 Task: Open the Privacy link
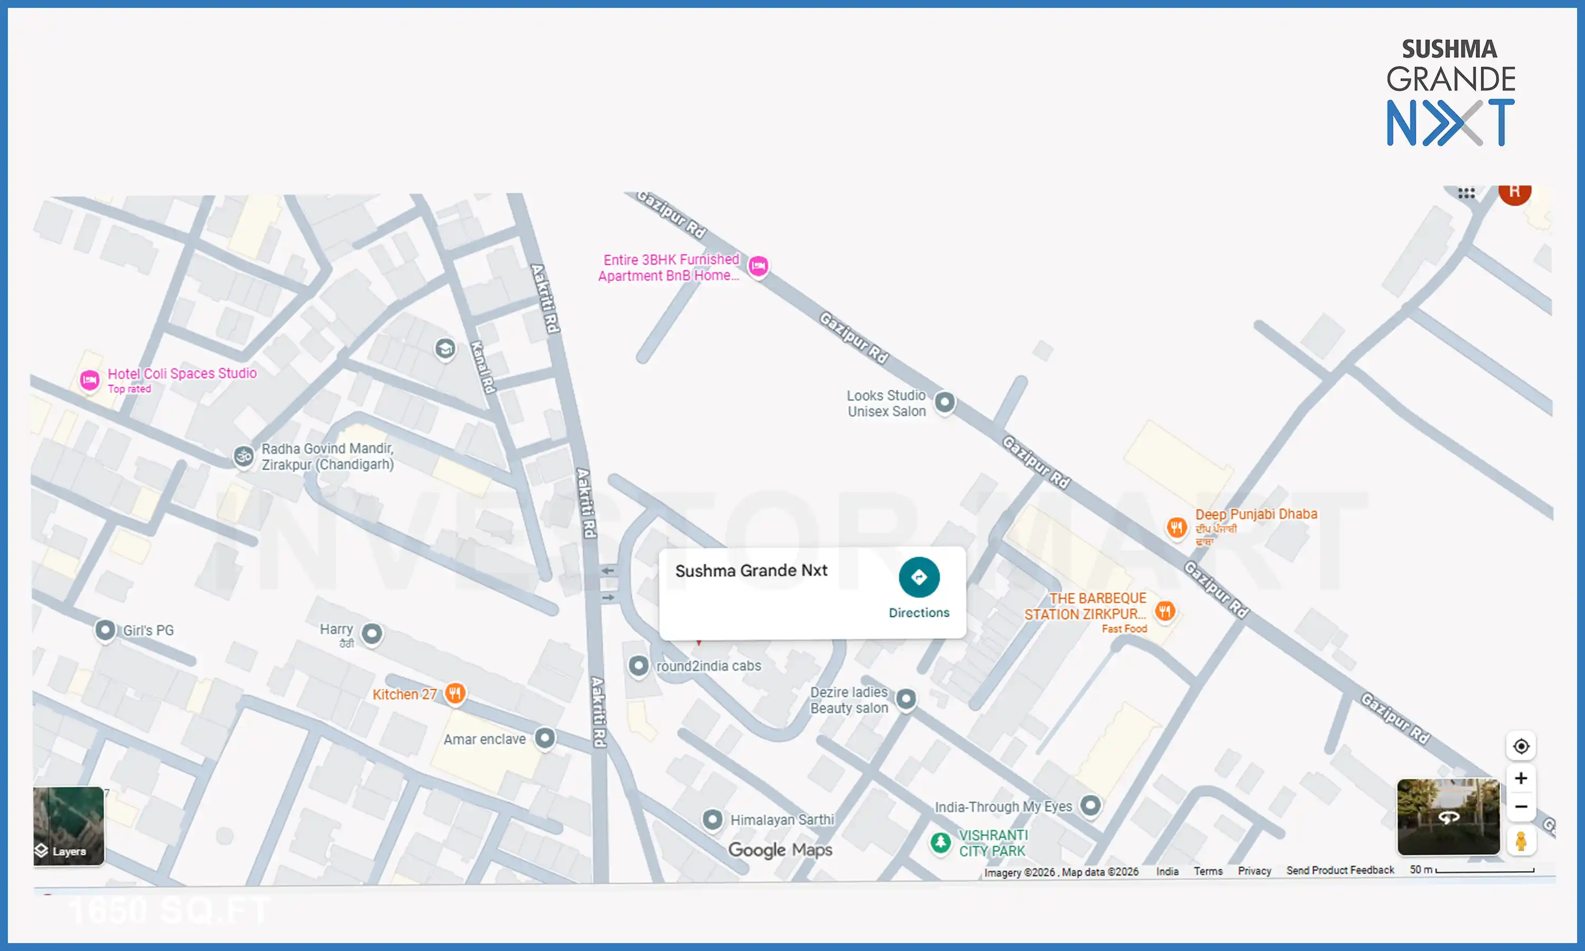coord(1254,871)
